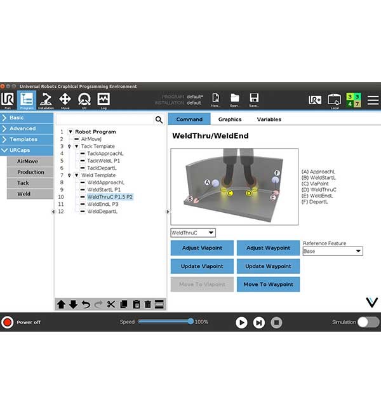
Task: Click the safety checksum icon
Action: [353, 100]
